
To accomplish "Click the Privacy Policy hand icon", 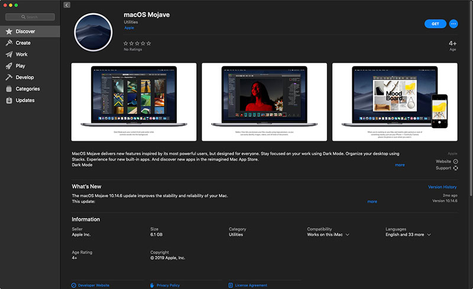I will (x=152, y=285).
